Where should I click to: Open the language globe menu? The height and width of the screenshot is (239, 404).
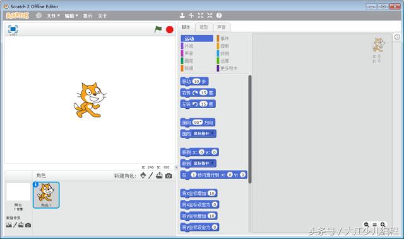tap(39, 15)
